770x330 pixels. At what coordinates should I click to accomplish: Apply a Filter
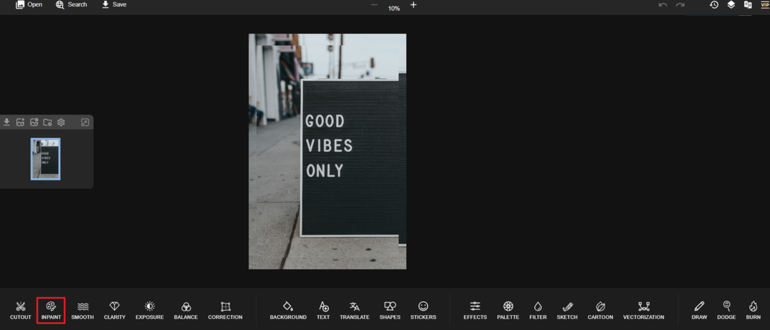point(538,310)
